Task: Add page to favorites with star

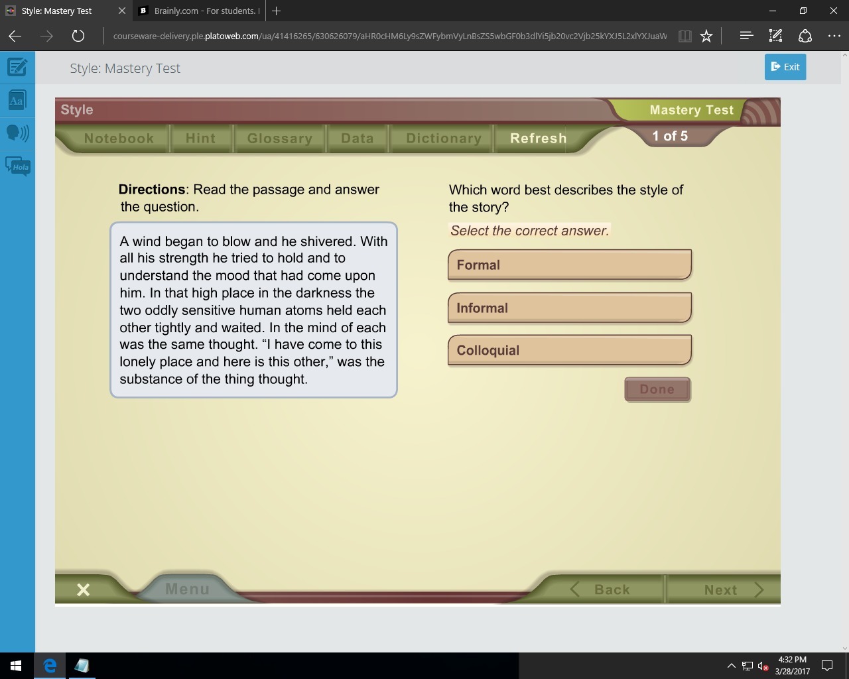Action: pyautogui.click(x=706, y=36)
